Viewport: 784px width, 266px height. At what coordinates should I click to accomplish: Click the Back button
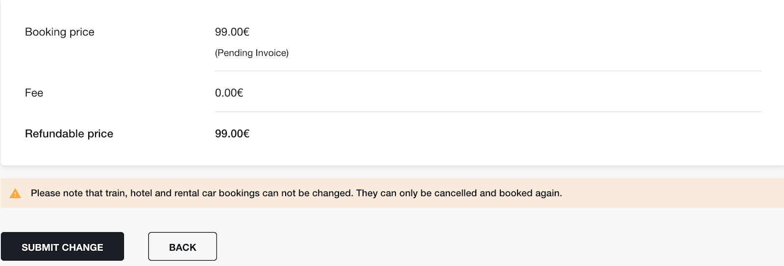pyautogui.click(x=182, y=246)
